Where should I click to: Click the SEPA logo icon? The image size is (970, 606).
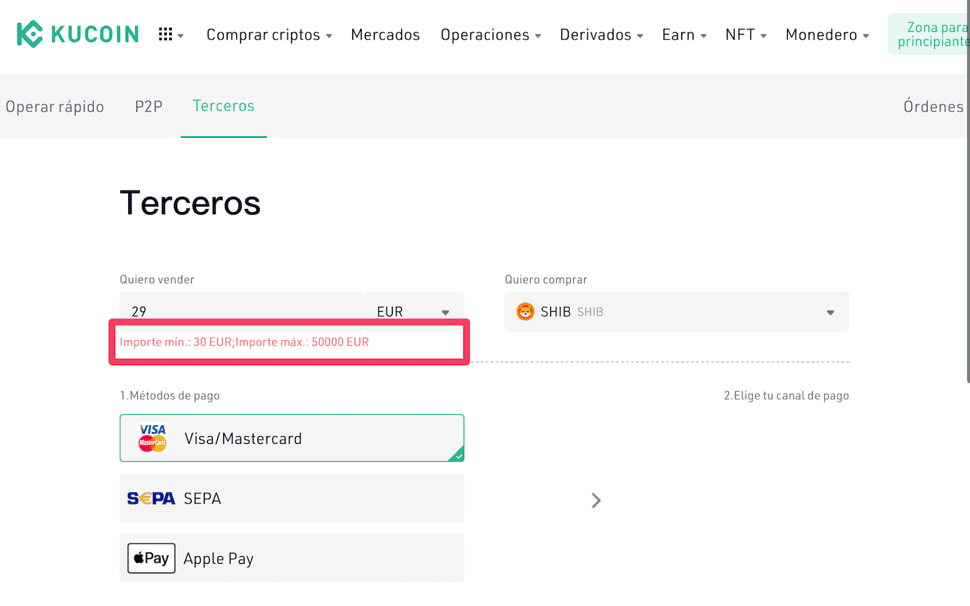pos(151,499)
